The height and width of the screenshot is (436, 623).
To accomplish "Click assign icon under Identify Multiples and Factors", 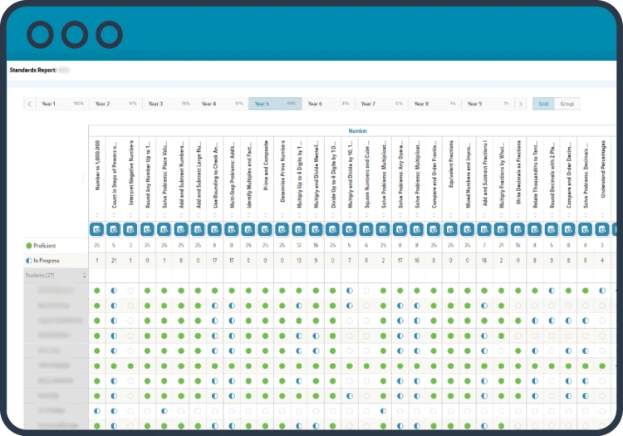I will point(248,228).
